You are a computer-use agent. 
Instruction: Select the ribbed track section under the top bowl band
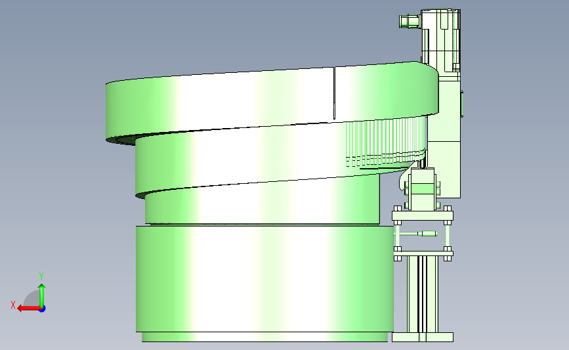(385, 143)
